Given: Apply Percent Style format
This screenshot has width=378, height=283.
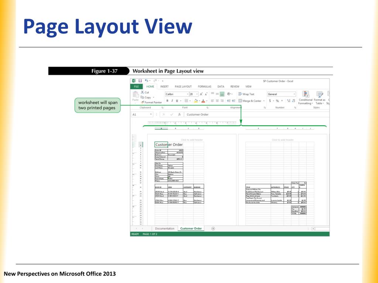Looking at the screenshot, I should click(x=277, y=101).
